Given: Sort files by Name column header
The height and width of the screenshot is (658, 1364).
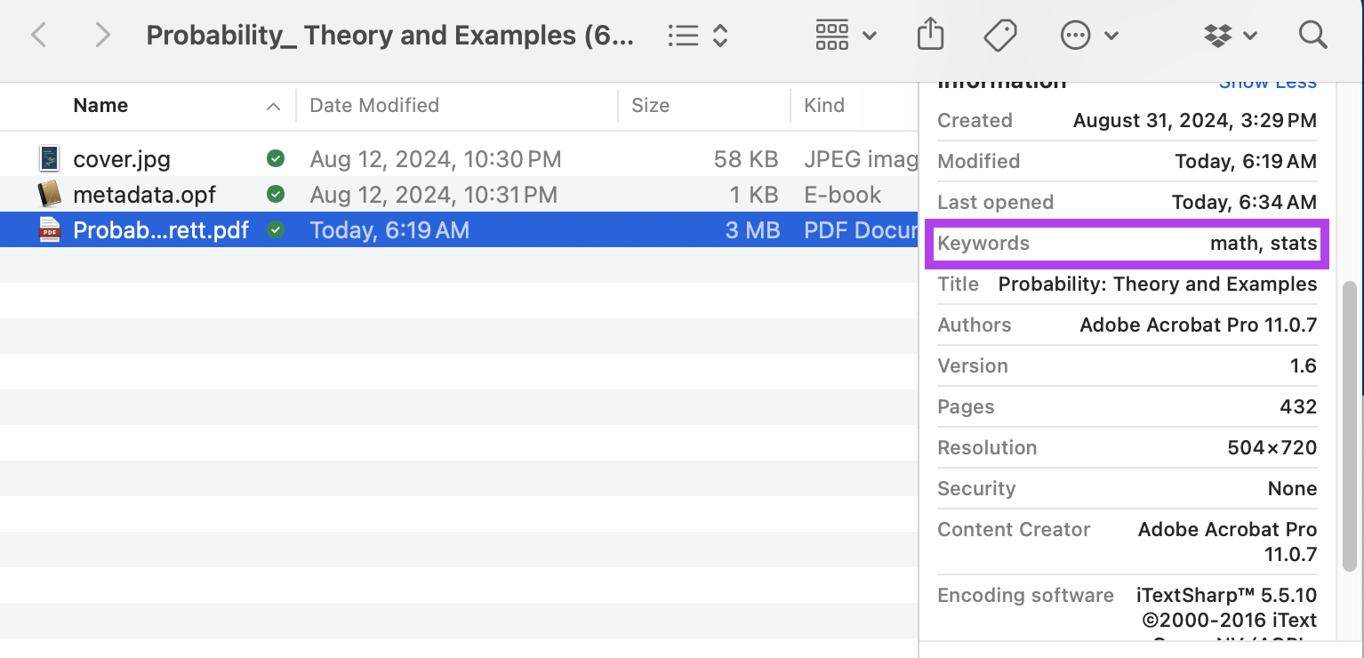Looking at the screenshot, I should click(x=100, y=106).
